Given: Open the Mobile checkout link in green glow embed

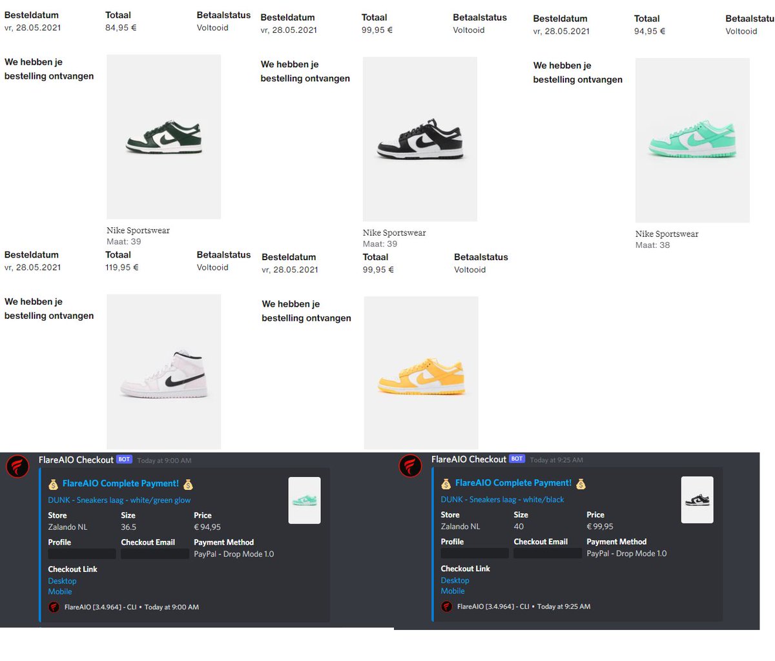Looking at the screenshot, I should tap(60, 591).
